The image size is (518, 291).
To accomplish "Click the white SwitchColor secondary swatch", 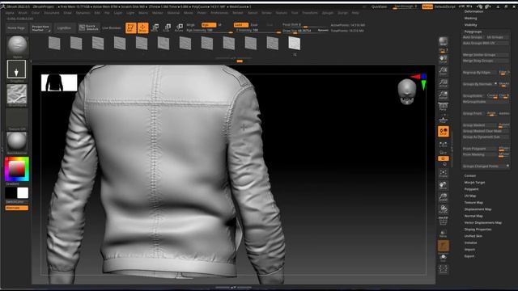I will pos(23,192).
